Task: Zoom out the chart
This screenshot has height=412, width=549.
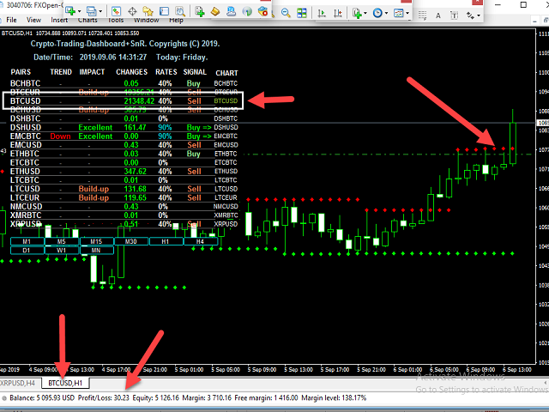Action: pyautogui.click(x=286, y=13)
